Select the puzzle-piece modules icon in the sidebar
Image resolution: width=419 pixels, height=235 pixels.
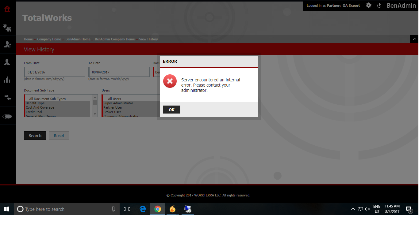coord(7,27)
